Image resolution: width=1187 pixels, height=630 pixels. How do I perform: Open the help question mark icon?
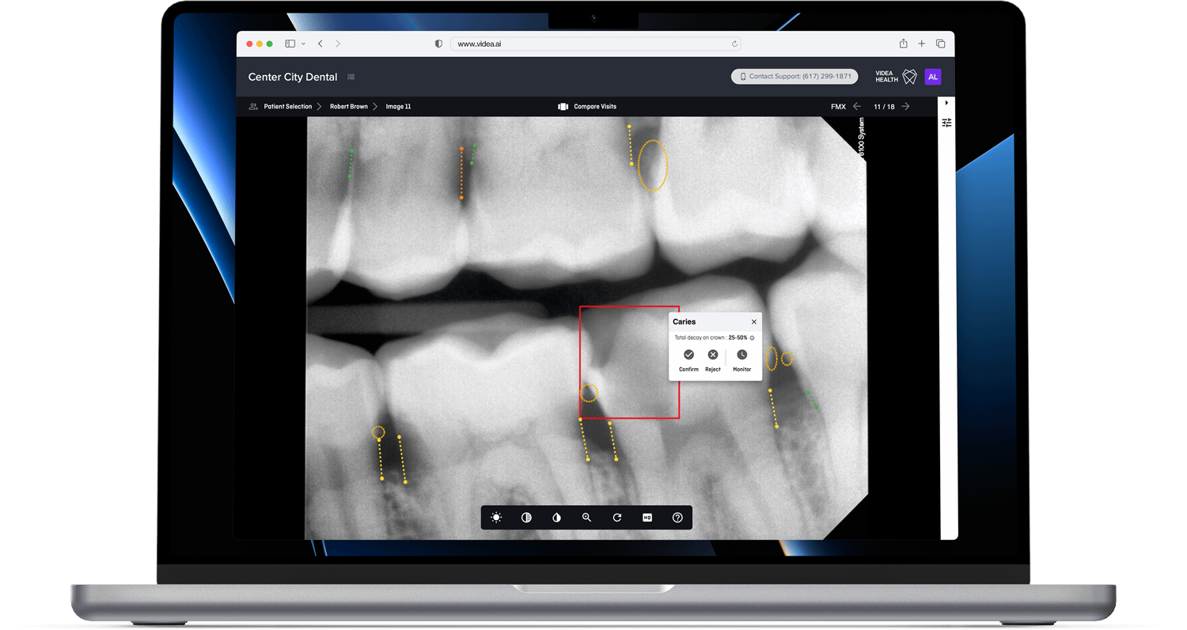tap(677, 518)
